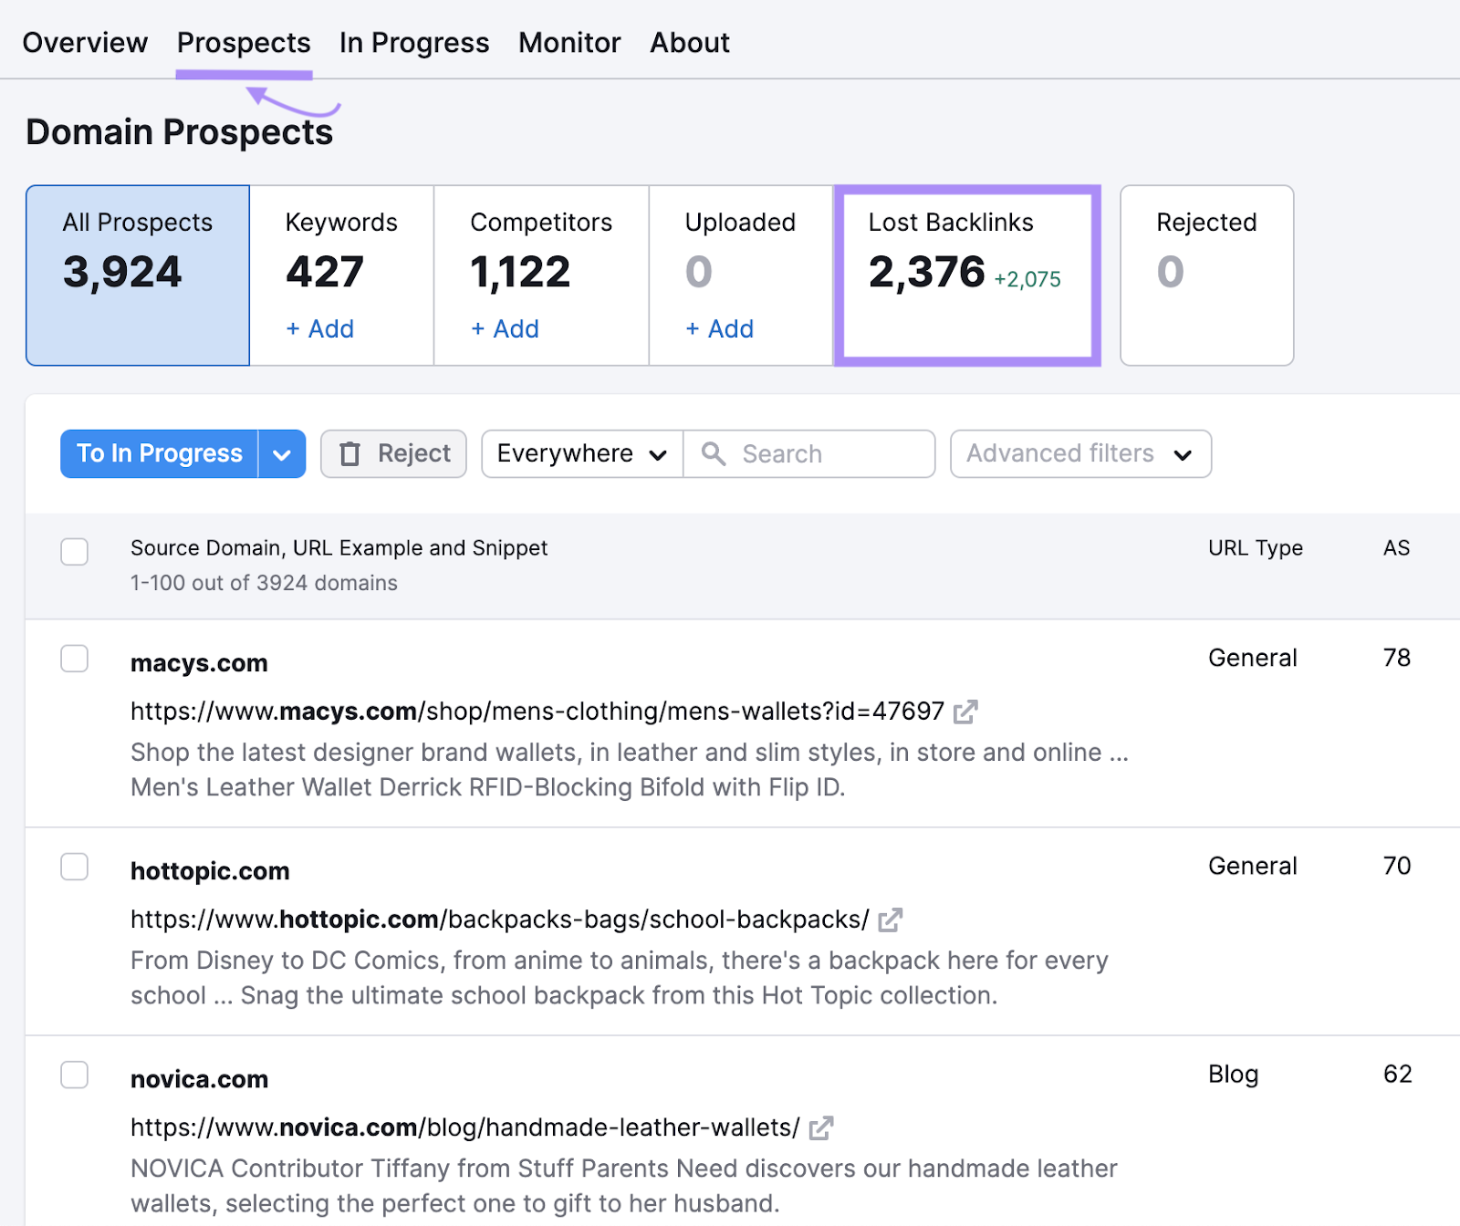1460x1226 pixels.
Task: Click + Add under Competitors
Action: pyautogui.click(x=505, y=328)
